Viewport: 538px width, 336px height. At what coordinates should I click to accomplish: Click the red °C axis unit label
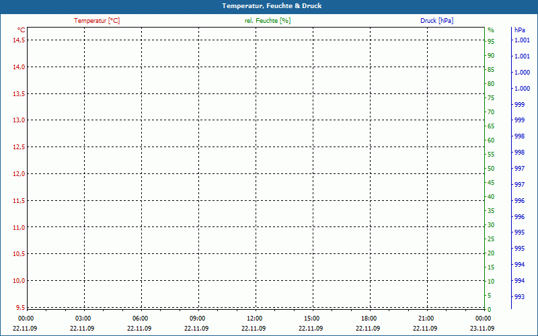(x=22, y=30)
